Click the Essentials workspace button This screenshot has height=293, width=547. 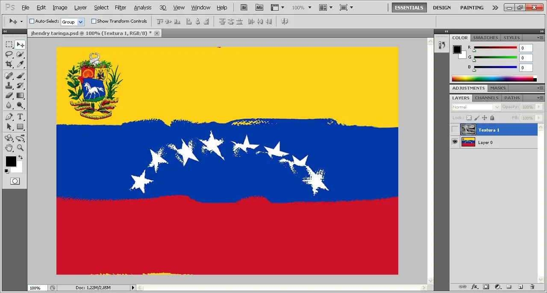pos(409,8)
